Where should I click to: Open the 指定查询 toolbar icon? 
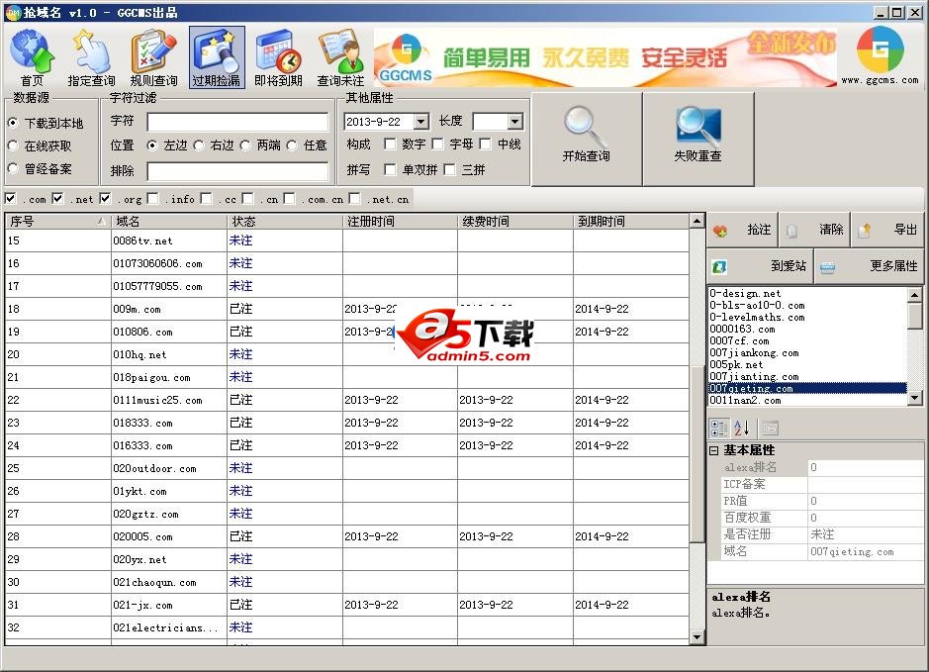coord(91,57)
